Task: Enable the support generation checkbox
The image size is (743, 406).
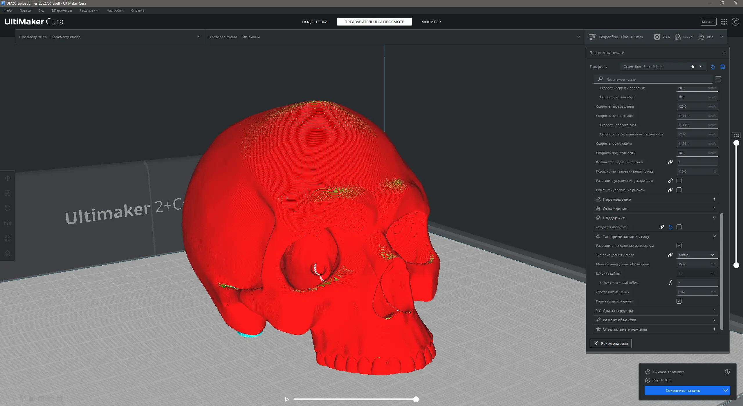Action: coord(679,227)
